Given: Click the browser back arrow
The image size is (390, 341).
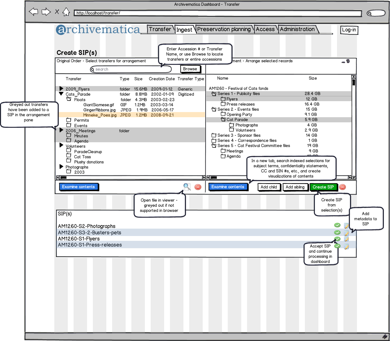Looking at the screenshot, I should tap(33, 12).
